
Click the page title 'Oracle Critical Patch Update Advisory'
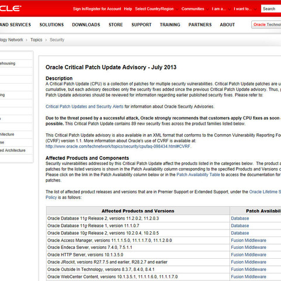pyautogui.click(x=111, y=67)
